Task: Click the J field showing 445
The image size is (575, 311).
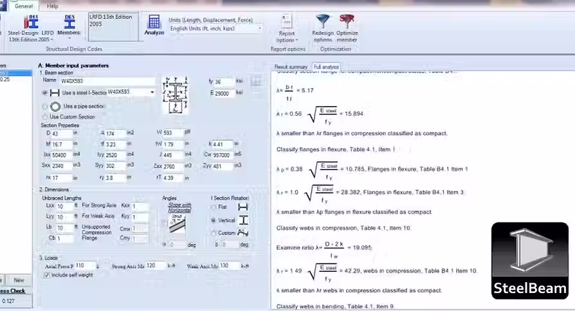Action: click(173, 155)
